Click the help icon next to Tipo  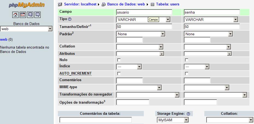pos(70,19)
